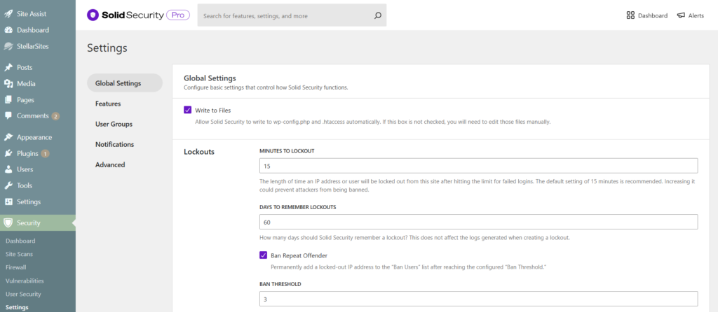Click the Site Assist rocket icon

(8, 14)
